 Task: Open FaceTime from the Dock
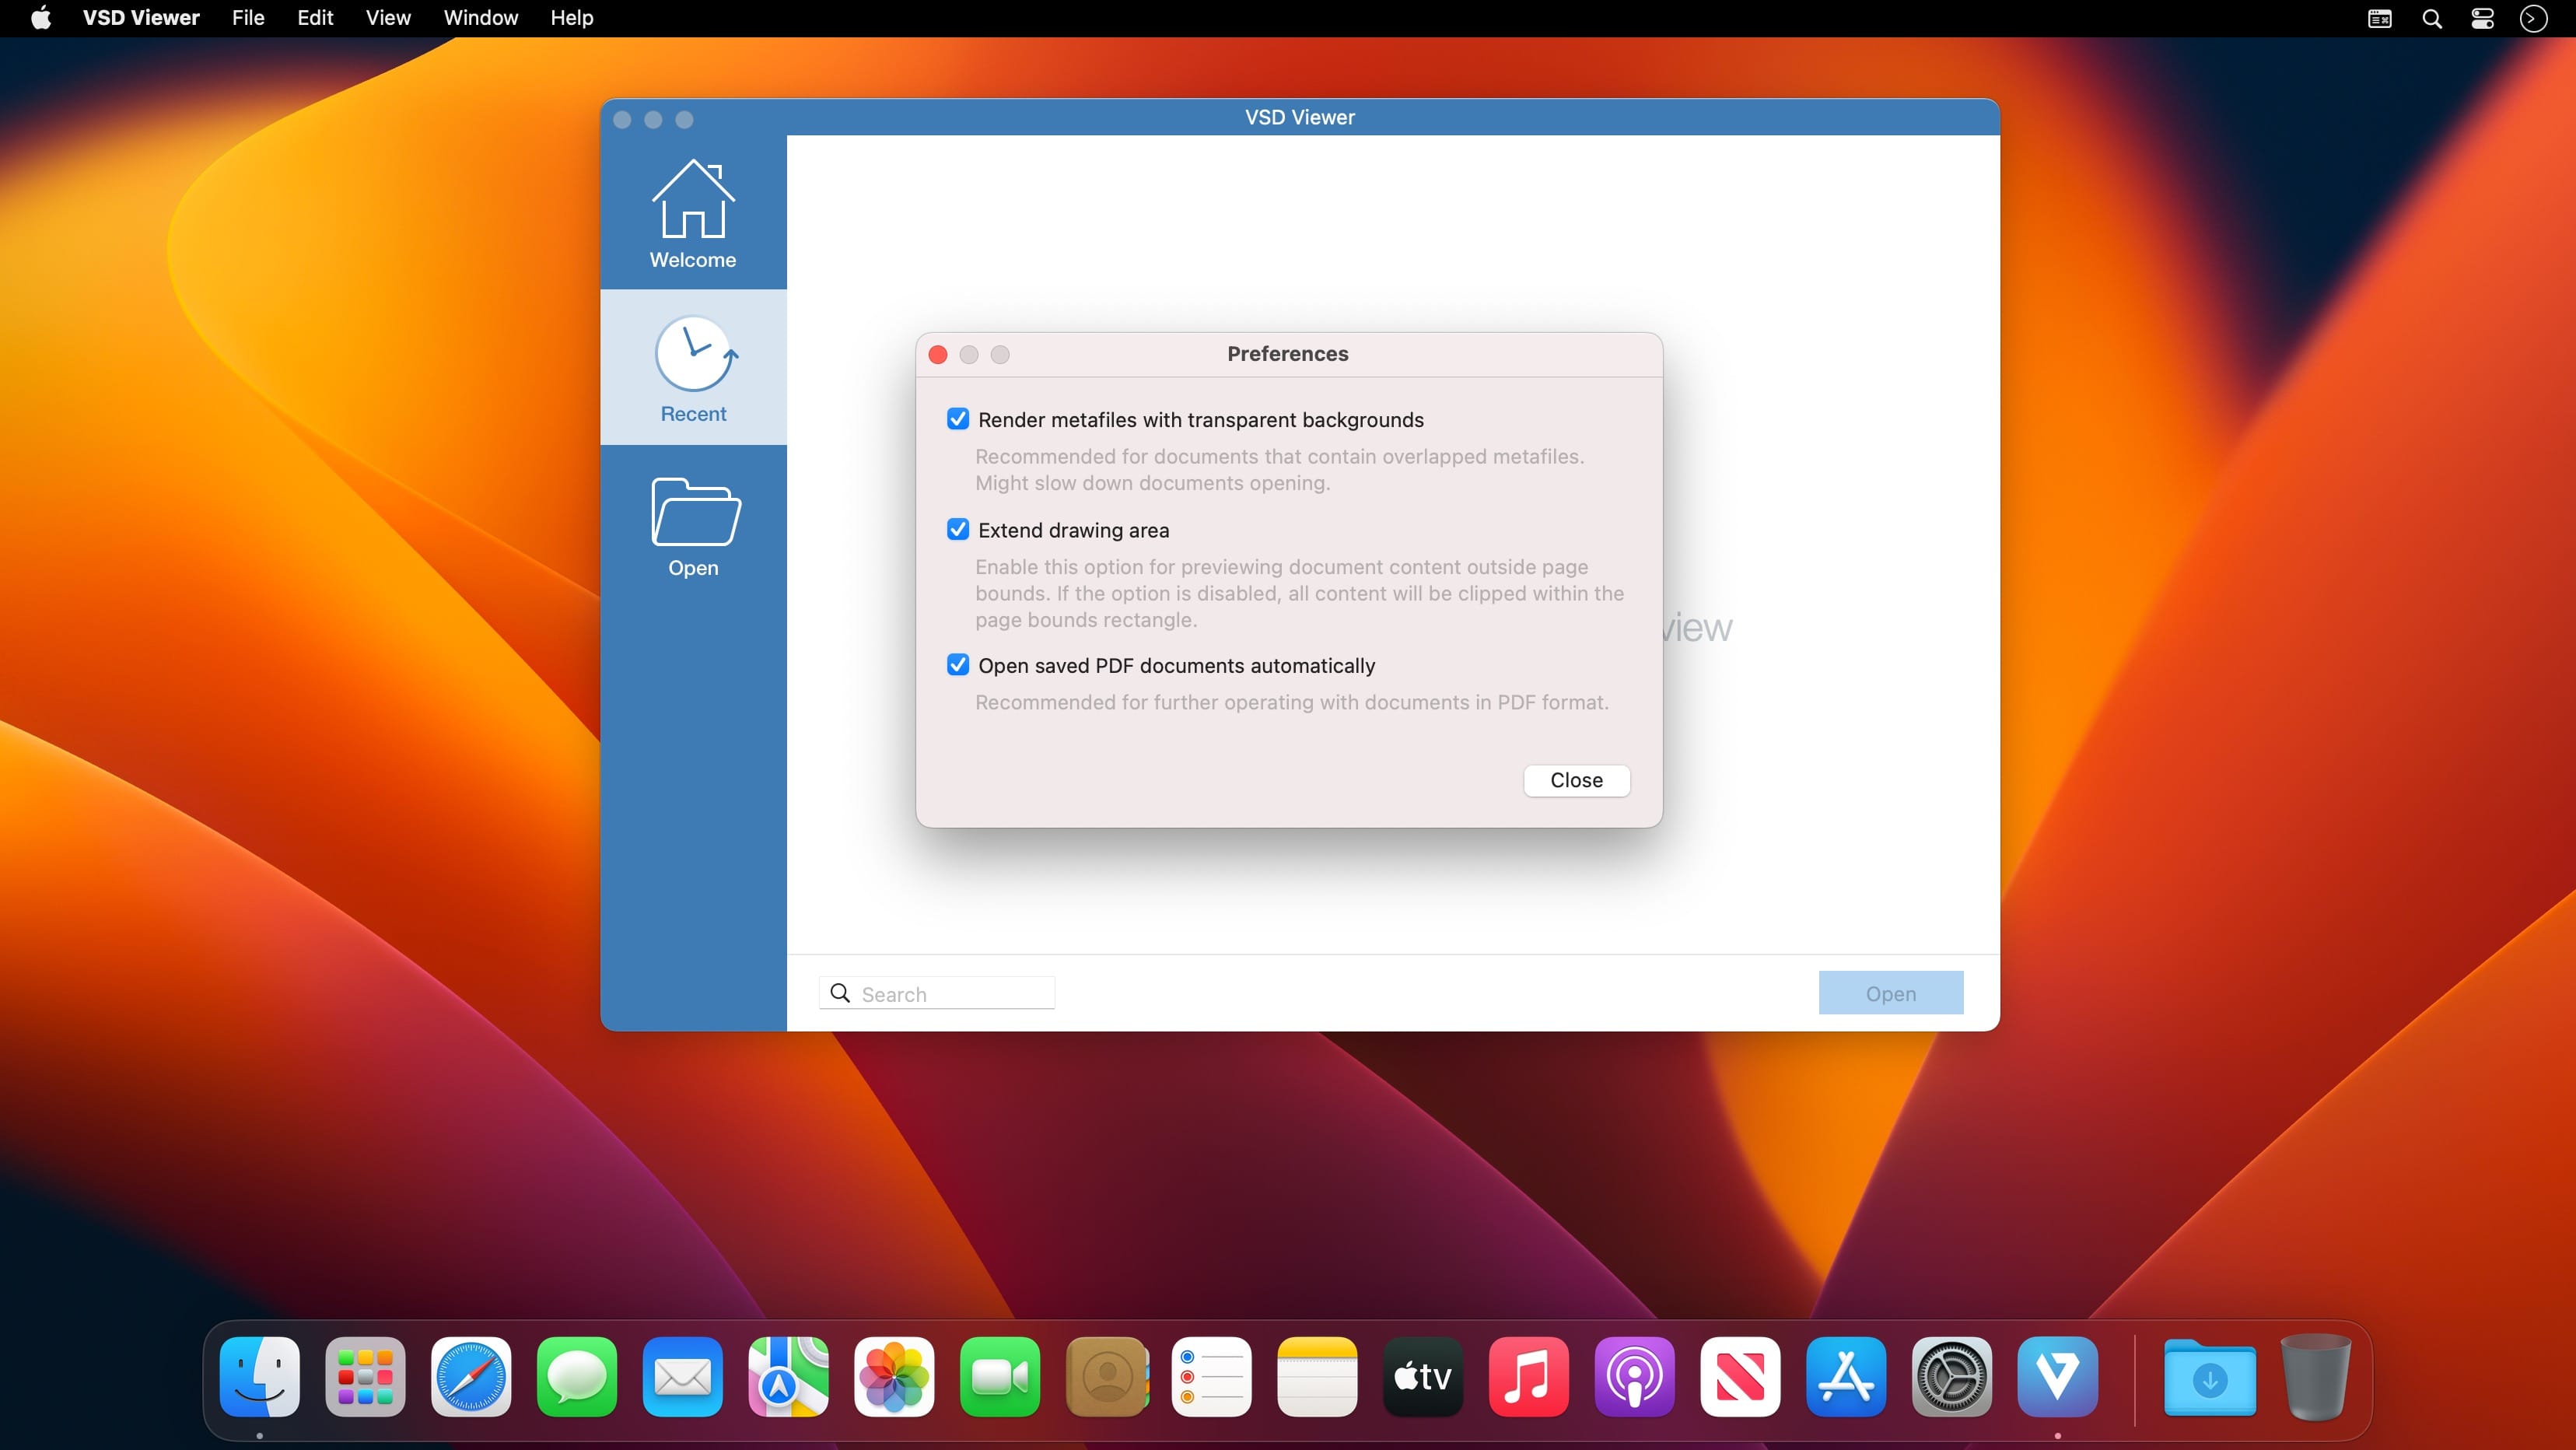(x=1000, y=1377)
